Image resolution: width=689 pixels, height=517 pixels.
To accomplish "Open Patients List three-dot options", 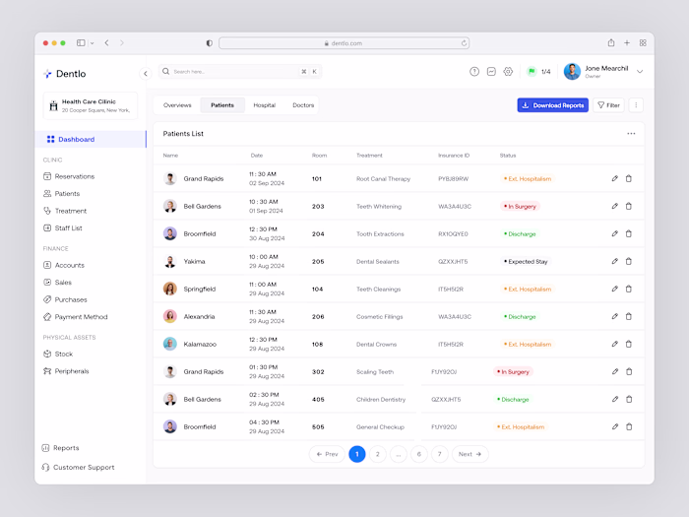I will click(631, 134).
